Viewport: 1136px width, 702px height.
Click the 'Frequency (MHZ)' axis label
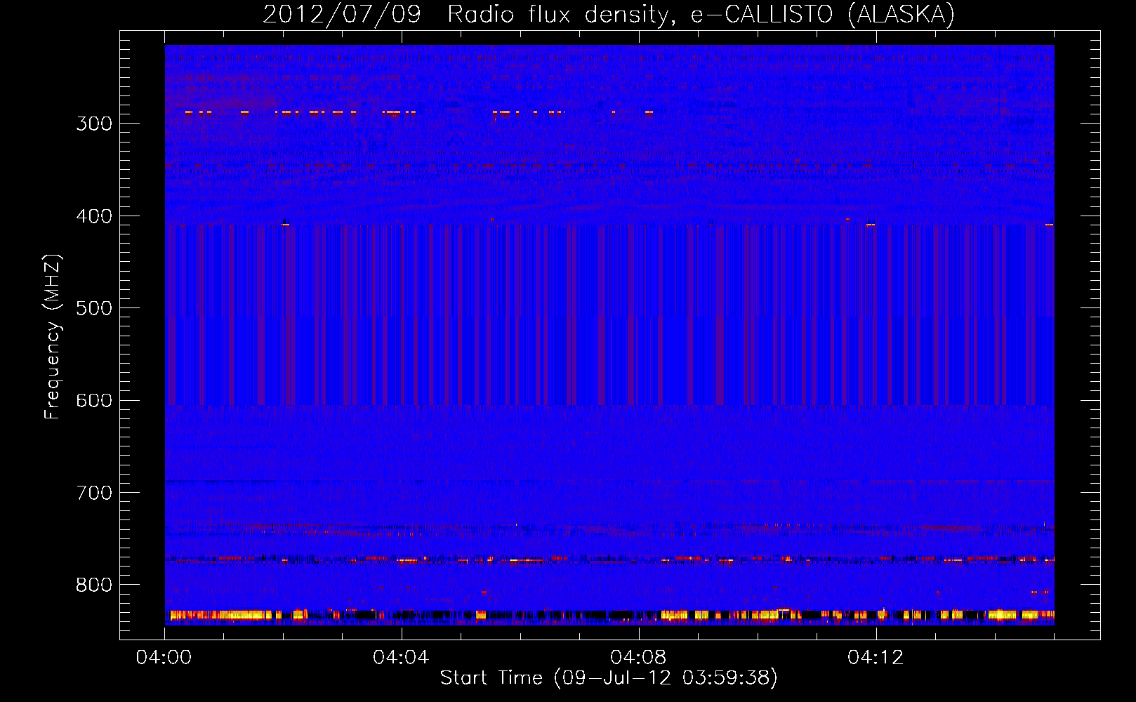(53, 337)
